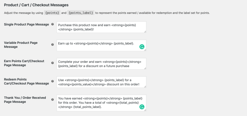This screenshot has height=116, width=247.
Task: Click the {points_label} code tag in description
Action: [x=81, y=13]
